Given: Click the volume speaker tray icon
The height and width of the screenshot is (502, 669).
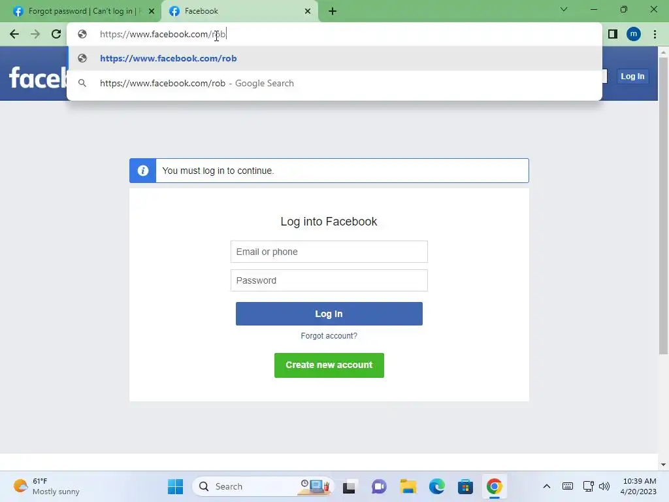Looking at the screenshot, I should pyautogui.click(x=604, y=486).
